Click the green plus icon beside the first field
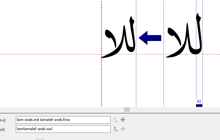220x140 pixels. click(x=123, y=120)
